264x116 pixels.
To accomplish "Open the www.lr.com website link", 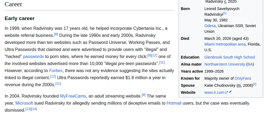I will click(214, 92).
